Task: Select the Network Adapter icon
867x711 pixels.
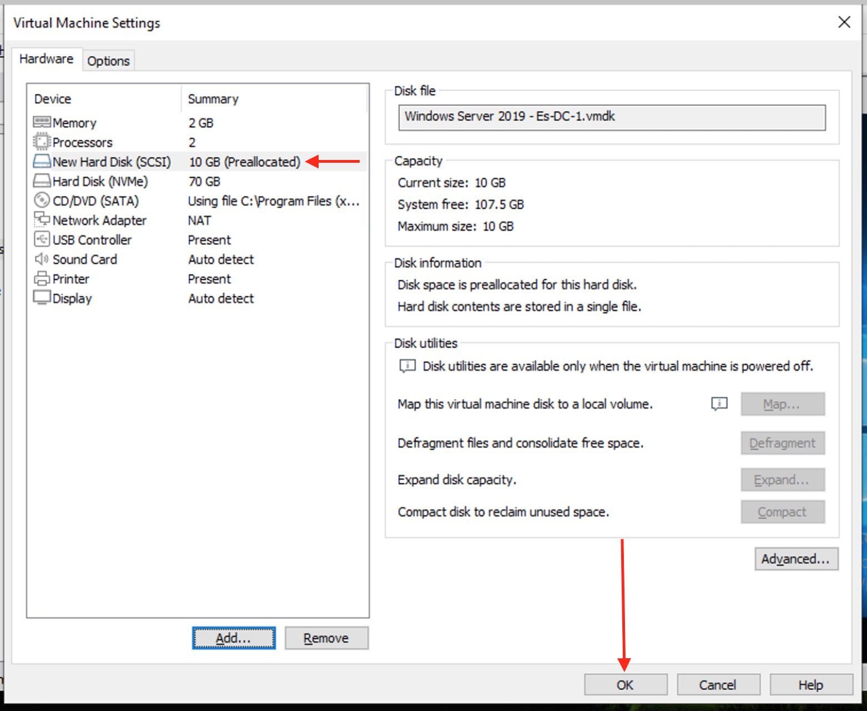Action: pos(42,220)
